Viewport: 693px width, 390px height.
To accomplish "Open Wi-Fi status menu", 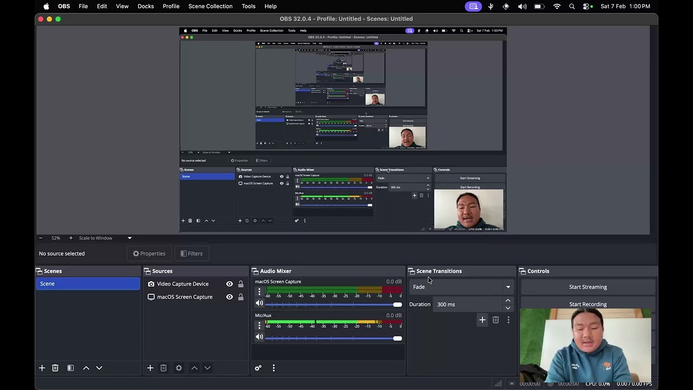I will (557, 6).
